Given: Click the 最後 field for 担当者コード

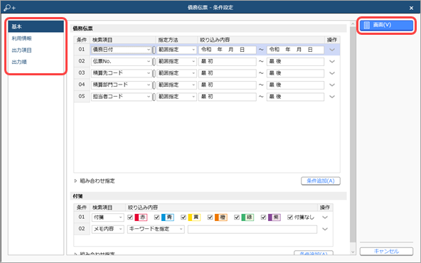Looking at the screenshot, I should (295, 97).
